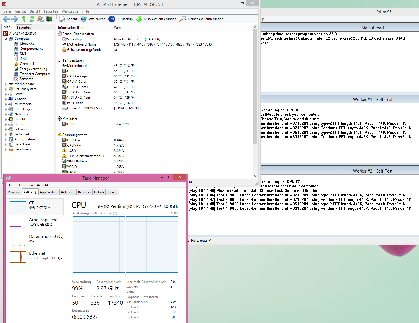Open PC-Backup from the toolbar
Viewport: 419px width, 323px height.
121,19
